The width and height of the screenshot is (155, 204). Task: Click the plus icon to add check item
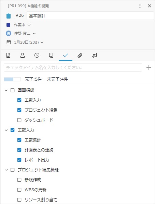click(x=149, y=68)
